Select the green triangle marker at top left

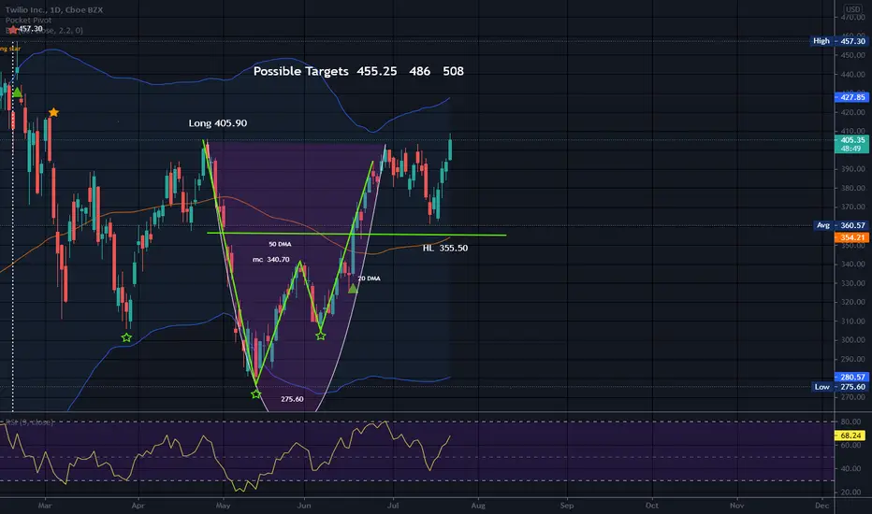(x=17, y=93)
